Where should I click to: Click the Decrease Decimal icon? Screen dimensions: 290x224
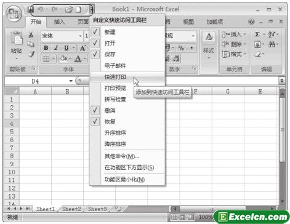177,58
